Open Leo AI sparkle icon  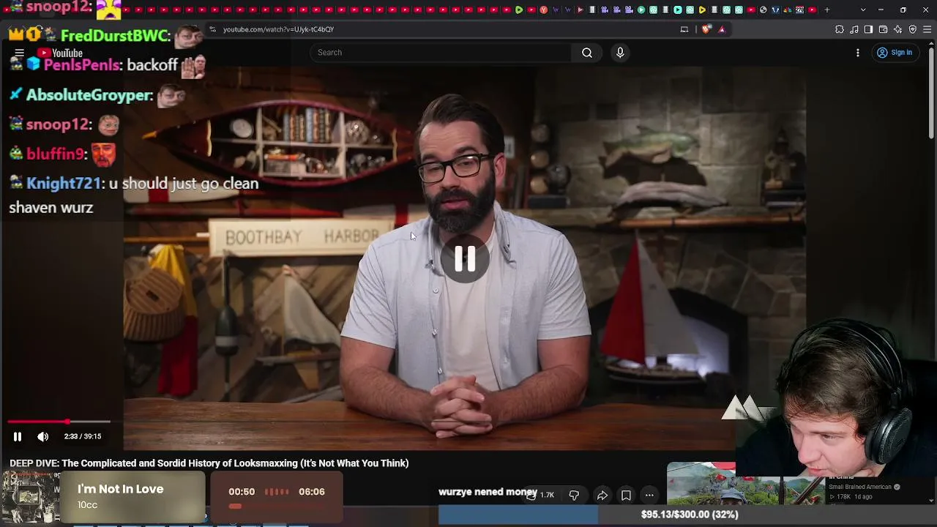tap(898, 29)
